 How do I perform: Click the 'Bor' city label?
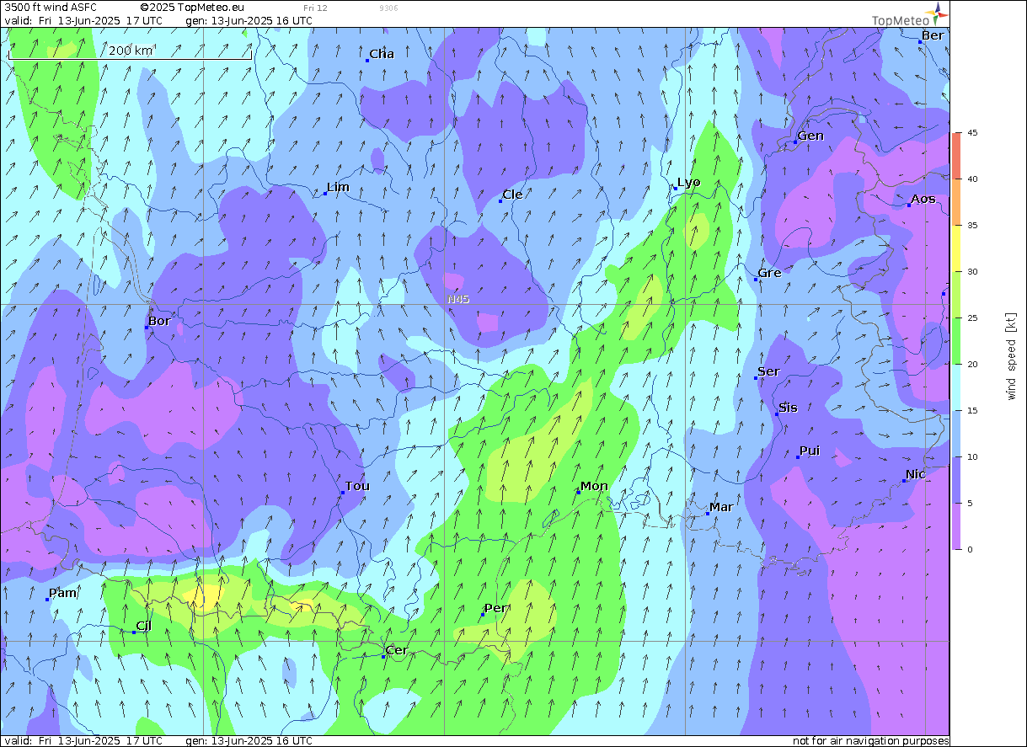tap(159, 321)
